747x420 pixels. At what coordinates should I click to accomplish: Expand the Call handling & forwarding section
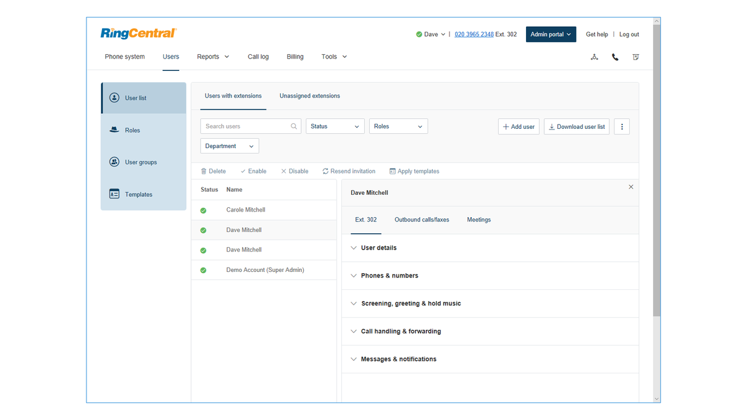click(x=400, y=331)
